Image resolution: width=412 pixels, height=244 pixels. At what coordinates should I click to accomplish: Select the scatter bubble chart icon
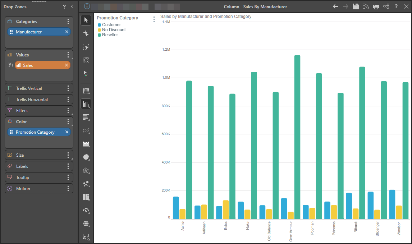pos(86,184)
